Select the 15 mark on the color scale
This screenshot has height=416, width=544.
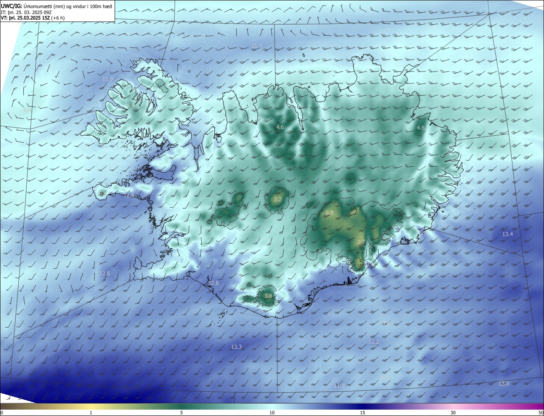(x=363, y=413)
